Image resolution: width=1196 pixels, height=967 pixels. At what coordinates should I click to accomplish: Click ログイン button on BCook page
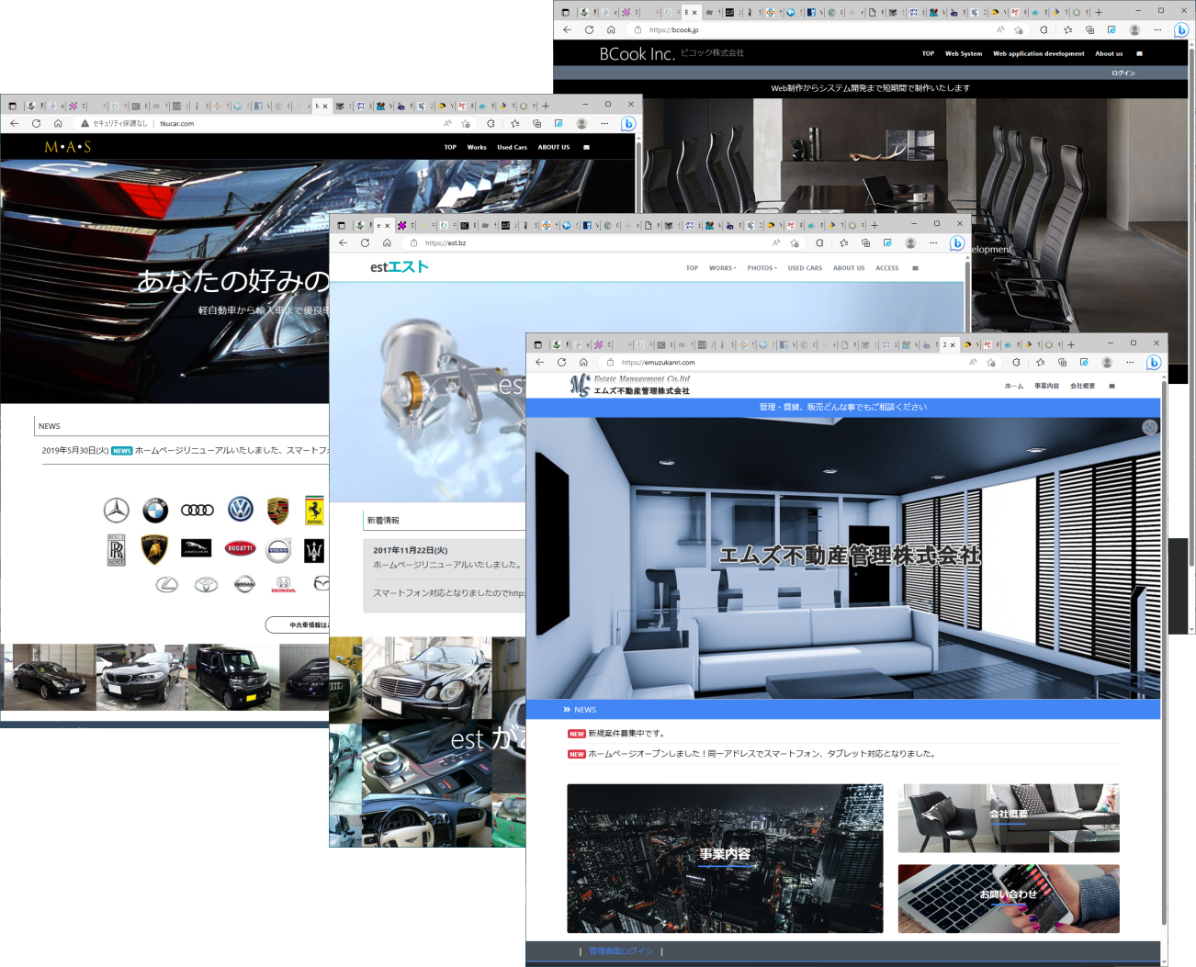tap(1123, 73)
